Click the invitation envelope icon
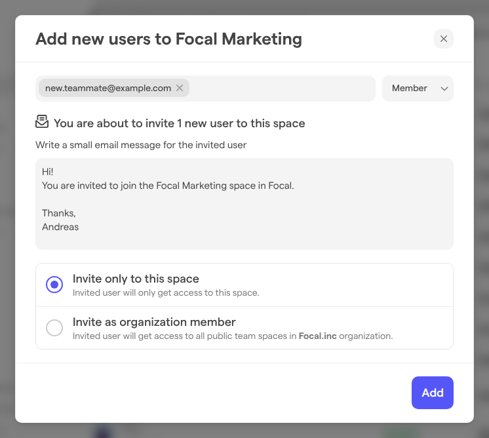The width and height of the screenshot is (489, 438). coord(42,122)
